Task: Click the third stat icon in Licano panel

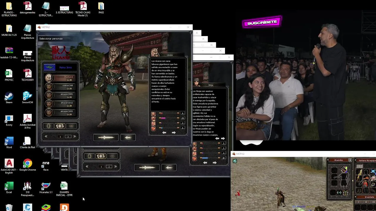Action: pyautogui.click(x=153, y=123)
